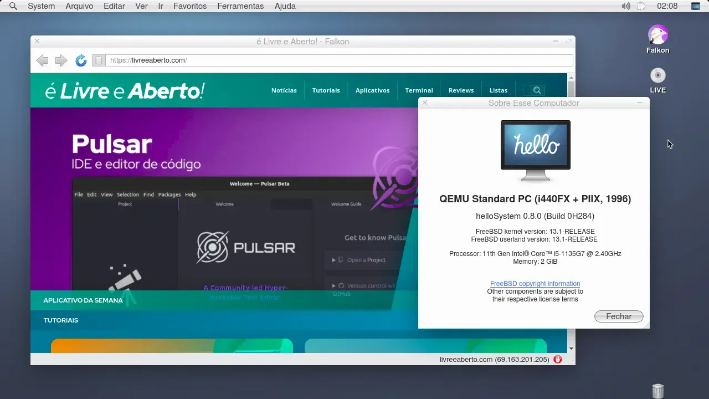Click the Fechar button
This screenshot has width=709, height=399.
[619, 316]
